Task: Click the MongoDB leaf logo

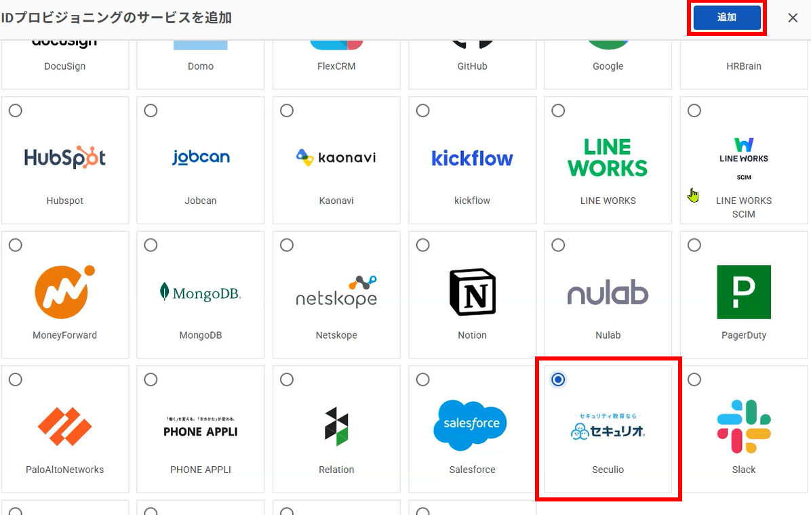Action: (x=201, y=293)
